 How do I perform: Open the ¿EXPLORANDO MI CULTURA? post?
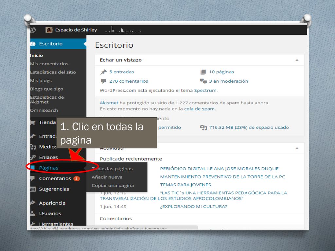pyautogui.click(x=194, y=207)
